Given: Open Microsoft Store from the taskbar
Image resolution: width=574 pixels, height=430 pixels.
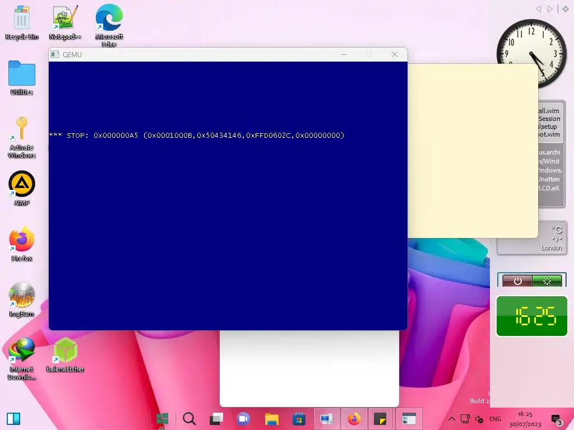Looking at the screenshot, I should point(299,419).
